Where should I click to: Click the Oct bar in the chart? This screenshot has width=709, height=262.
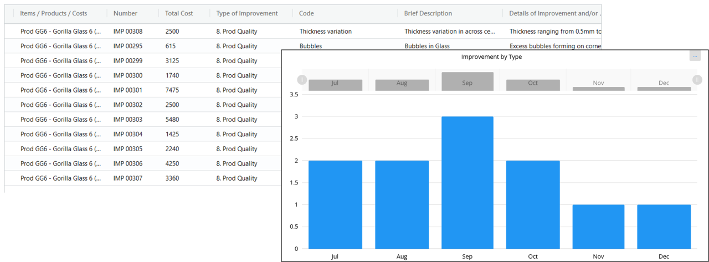click(532, 205)
